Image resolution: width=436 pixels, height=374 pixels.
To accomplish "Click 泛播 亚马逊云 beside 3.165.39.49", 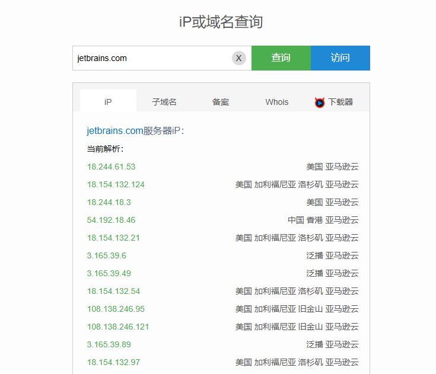I will [333, 273].
